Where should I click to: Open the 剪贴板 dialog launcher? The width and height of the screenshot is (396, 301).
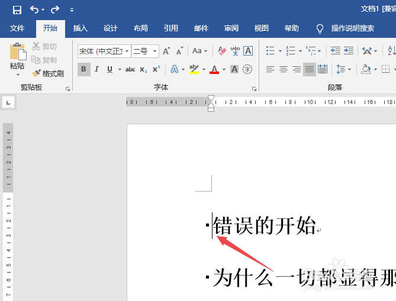pos(67,89)
